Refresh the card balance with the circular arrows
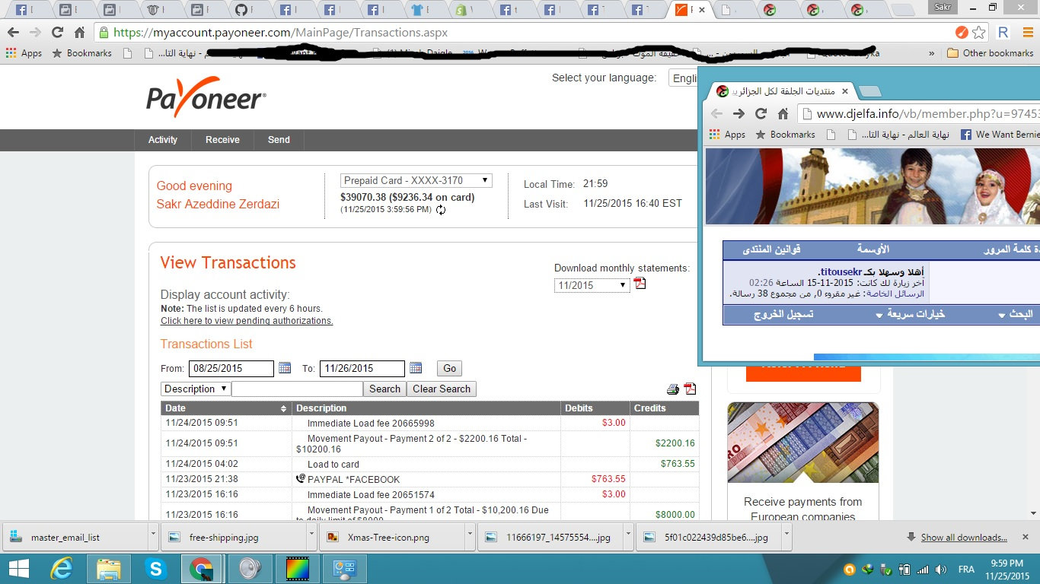Image resolution: width=1040 pixels, height=584 pixels. (x=441, y=210)
